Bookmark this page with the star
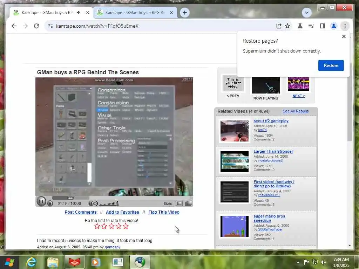The height and width of the screenshot is (269, 359). click(287, 26)
